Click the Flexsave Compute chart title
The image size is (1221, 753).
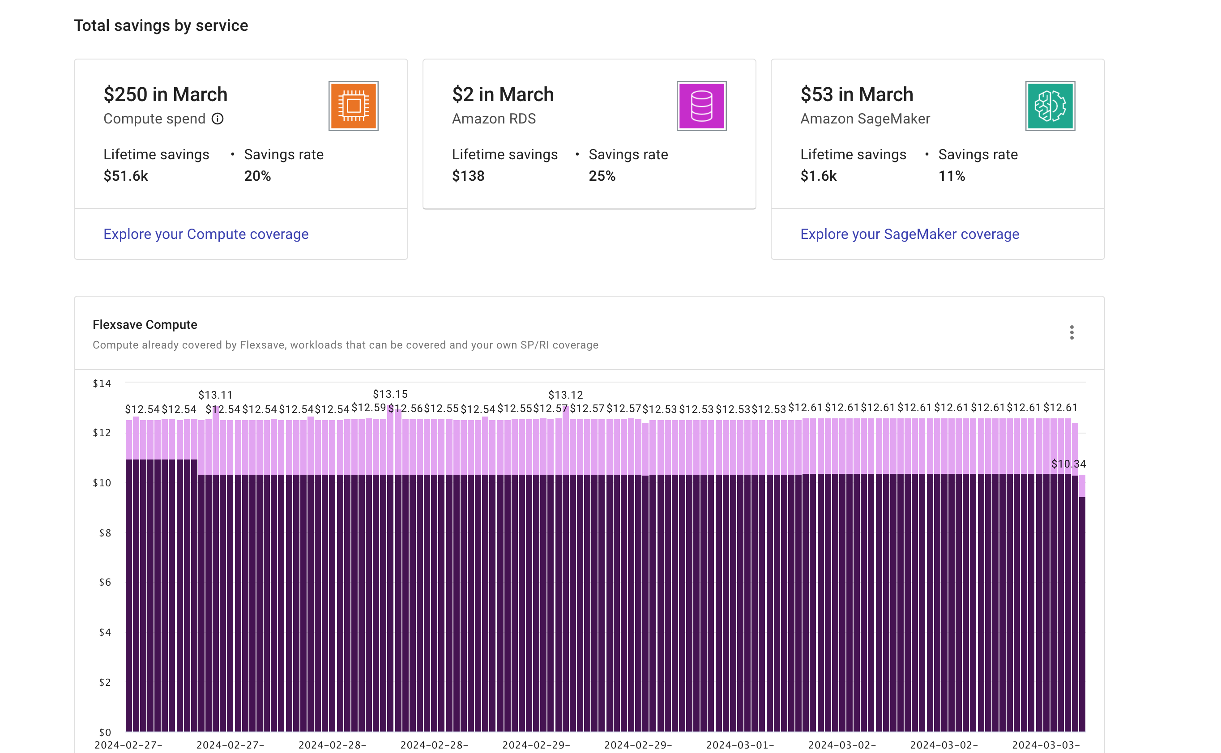[145, 324]
